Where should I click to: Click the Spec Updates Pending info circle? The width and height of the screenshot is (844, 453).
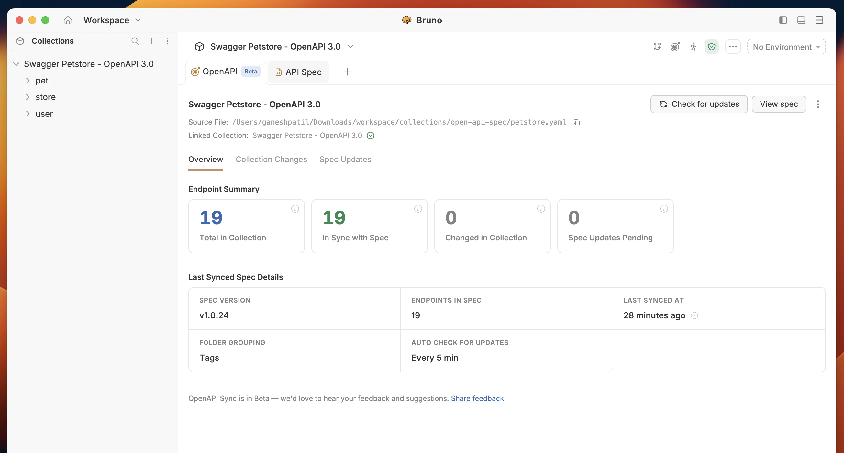664,209
